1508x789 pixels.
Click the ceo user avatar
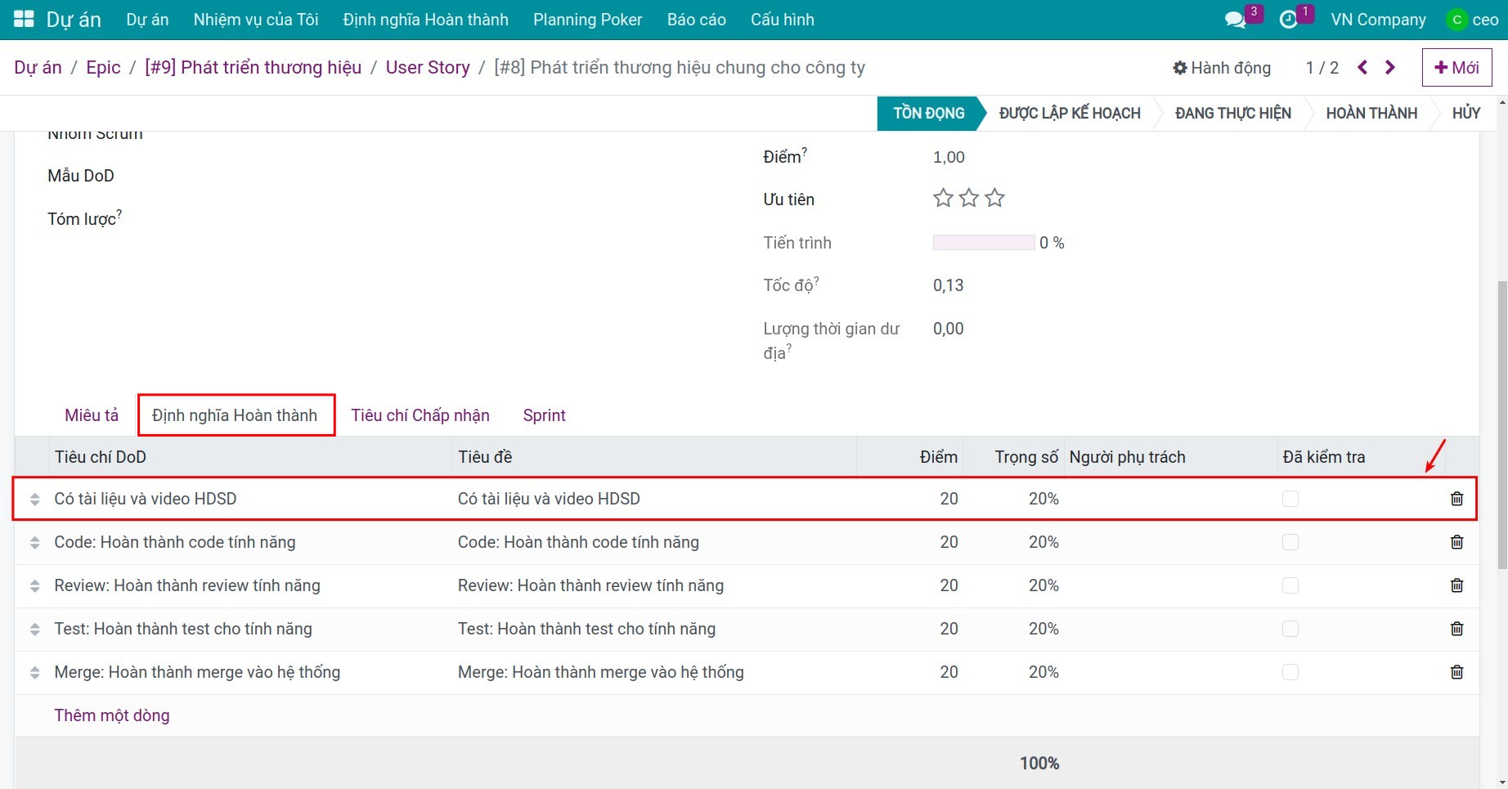[x=1456, y=20]
